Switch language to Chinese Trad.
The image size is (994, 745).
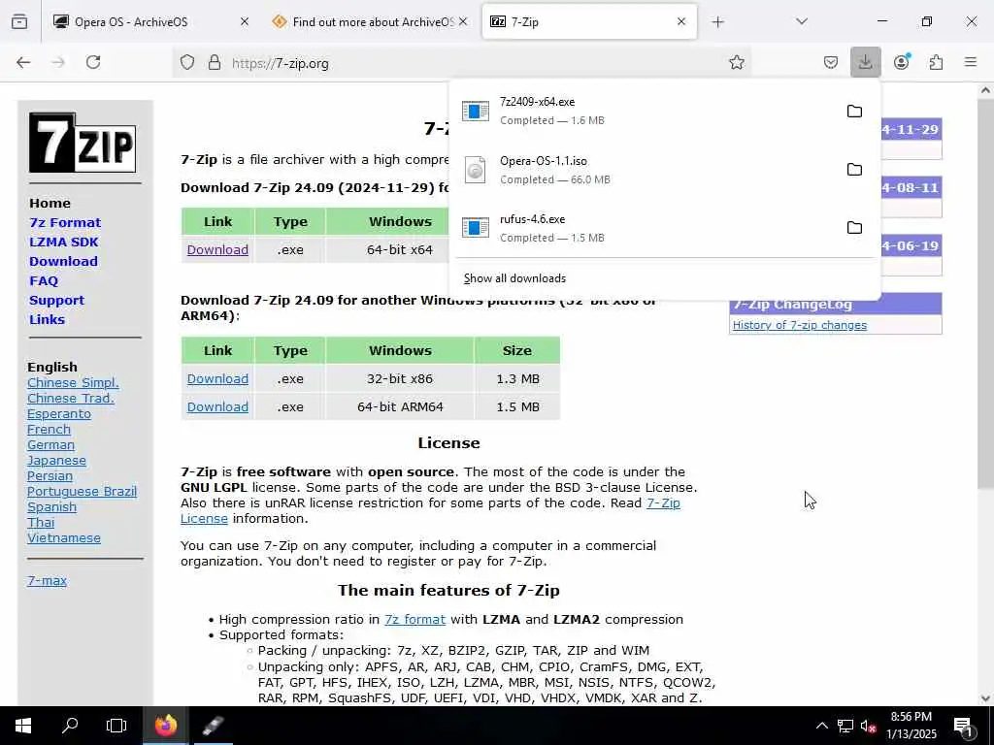[70, 399]
